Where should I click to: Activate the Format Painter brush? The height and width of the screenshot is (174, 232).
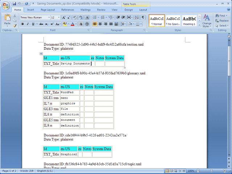14,25
